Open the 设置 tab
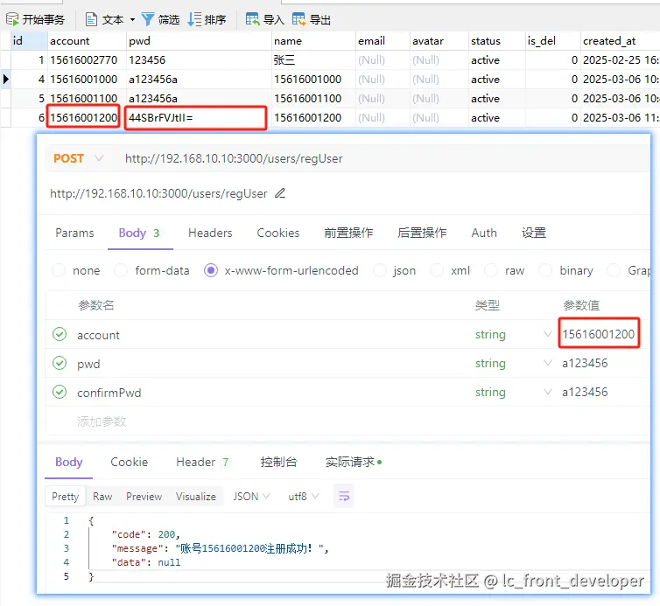660x606 pixels. point(534,233)
